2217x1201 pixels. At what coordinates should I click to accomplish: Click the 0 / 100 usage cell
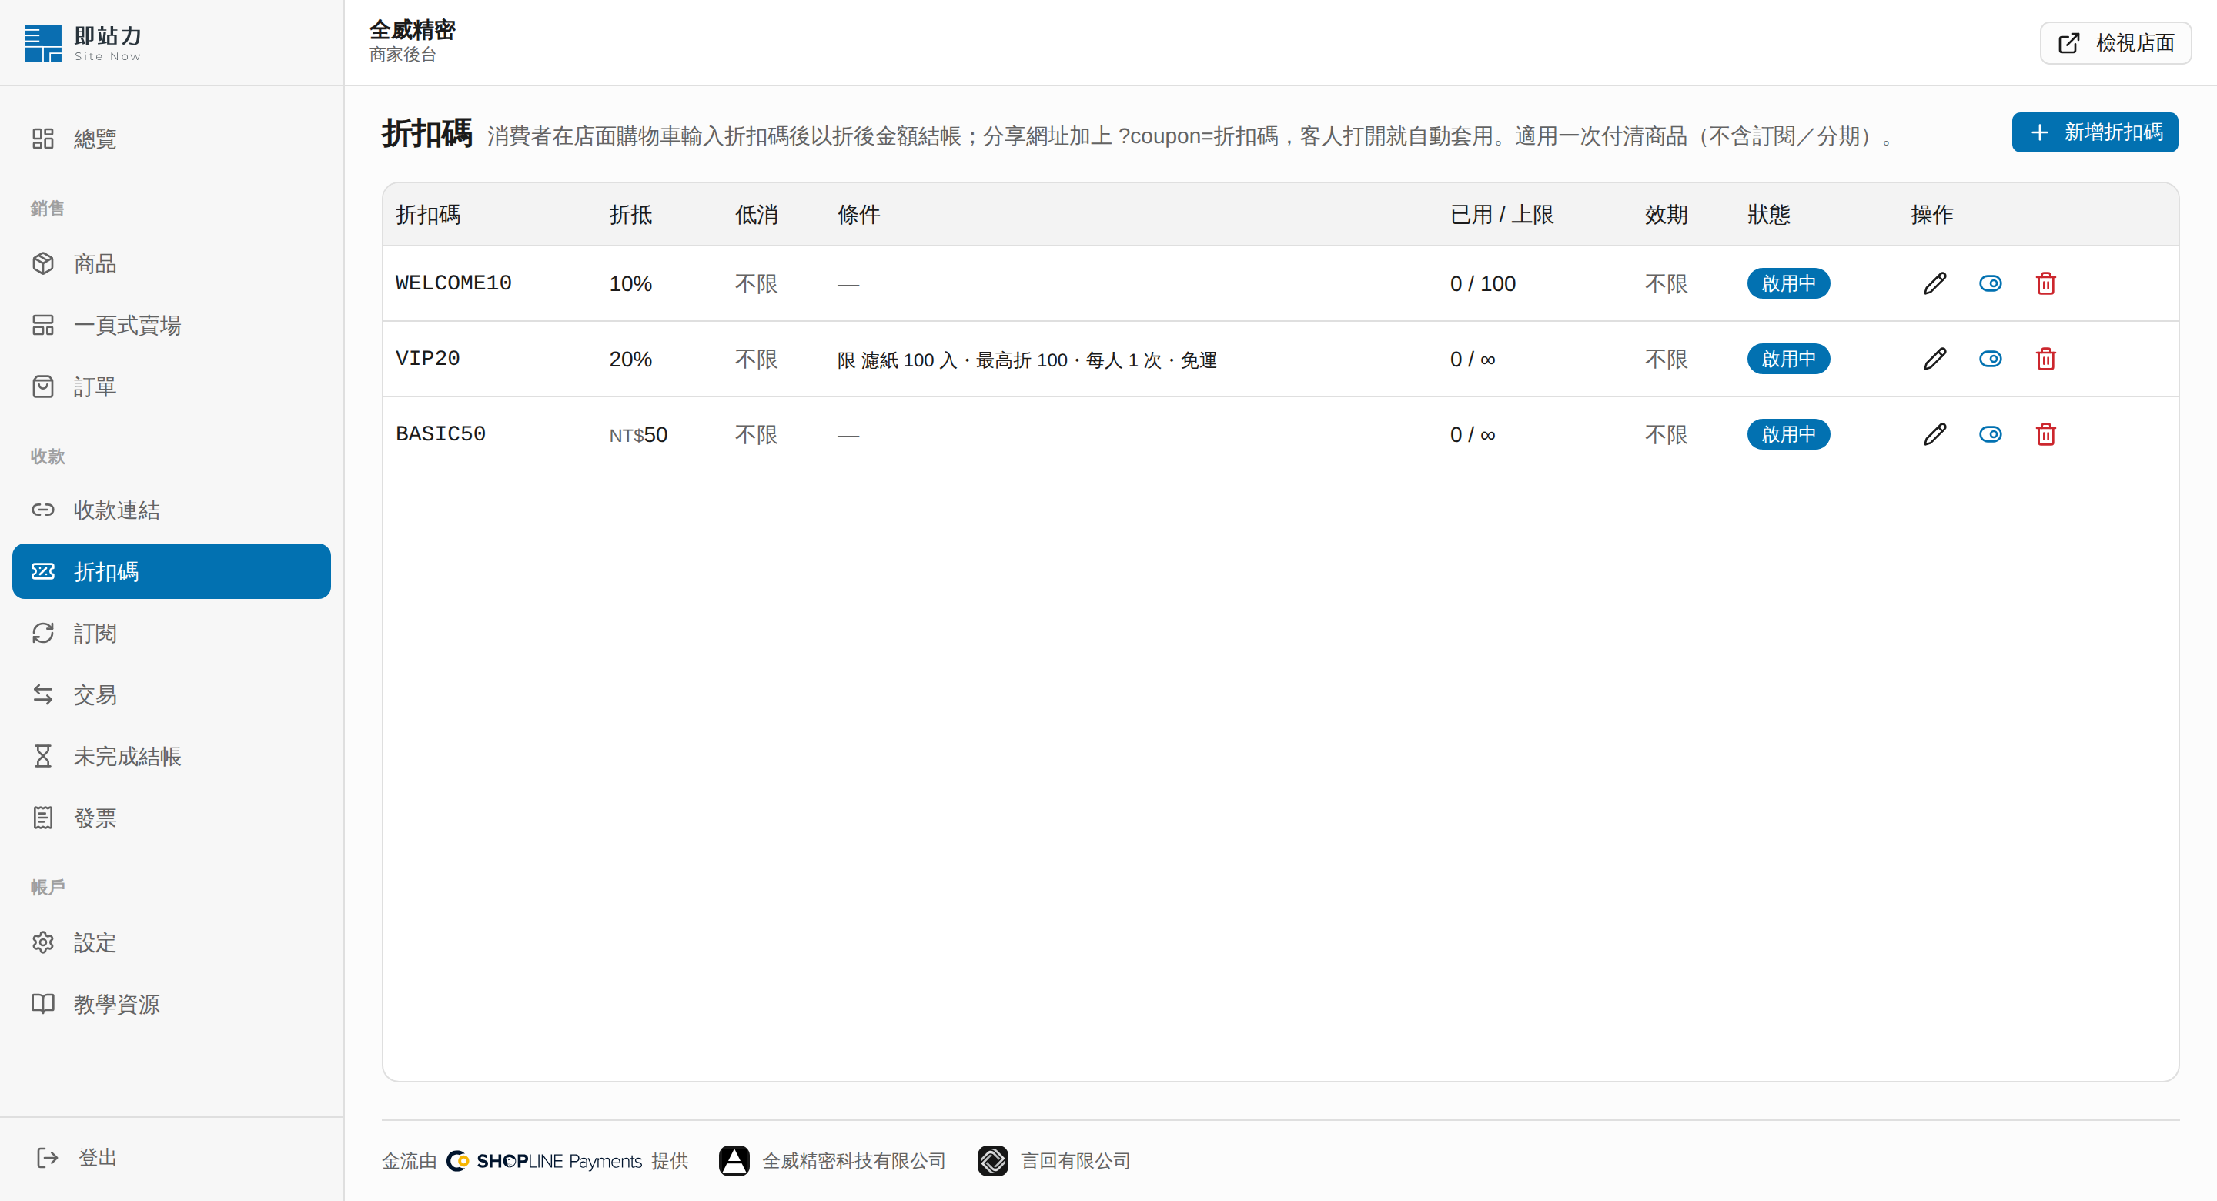click(1483, 283)
